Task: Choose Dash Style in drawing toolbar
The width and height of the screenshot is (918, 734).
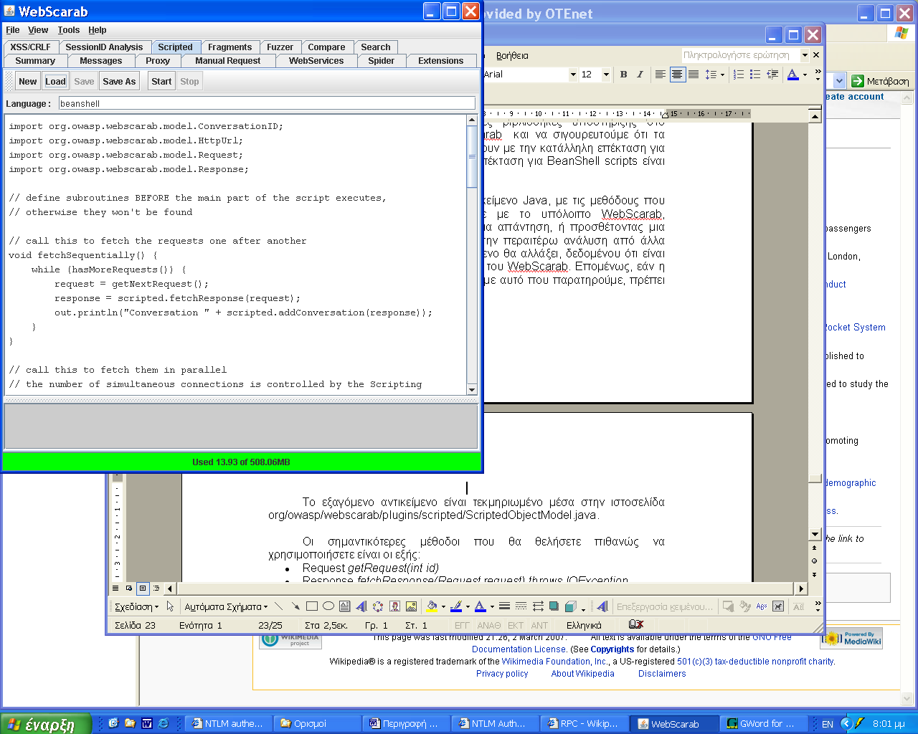Action: (521, 606)
